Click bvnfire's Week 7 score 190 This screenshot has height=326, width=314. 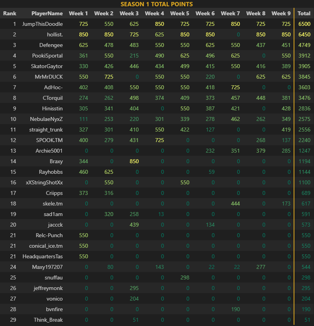pos(236,309)
